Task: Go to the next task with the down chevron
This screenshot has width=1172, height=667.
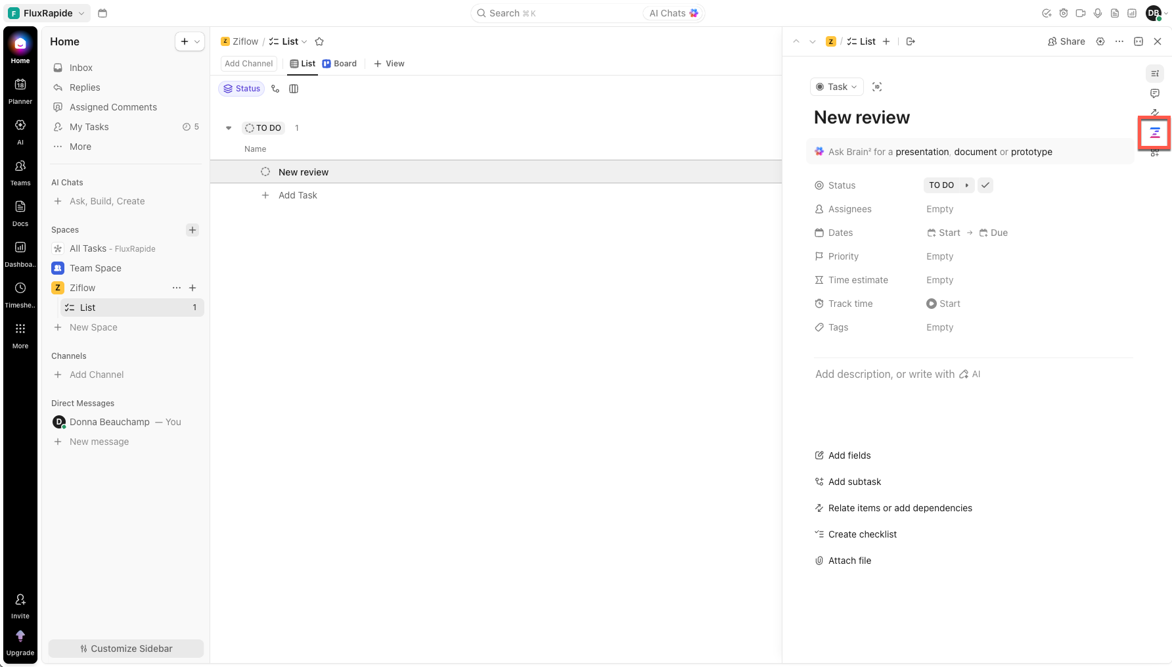Action: pyautogui.click(x=813, y=41)
